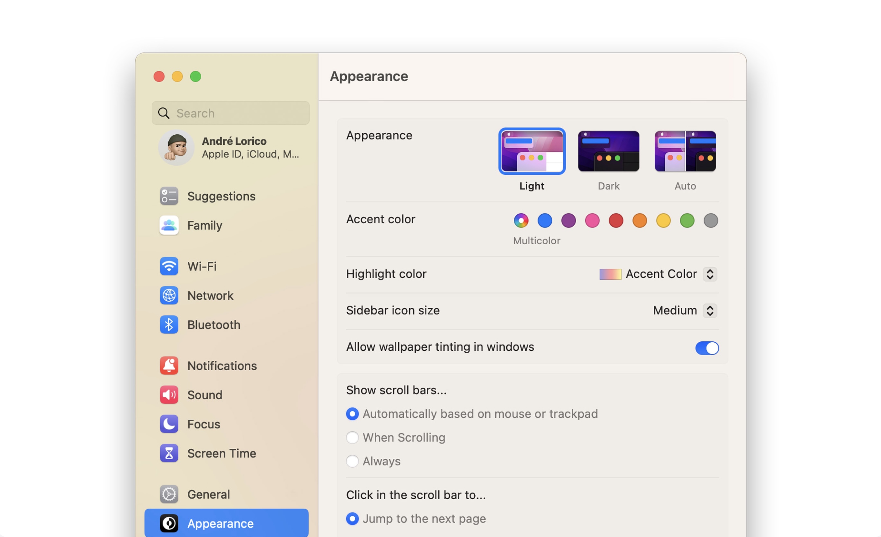The image size is (881, 537).
Task: Select Sound in the sidebar
Action: point(204,395)
